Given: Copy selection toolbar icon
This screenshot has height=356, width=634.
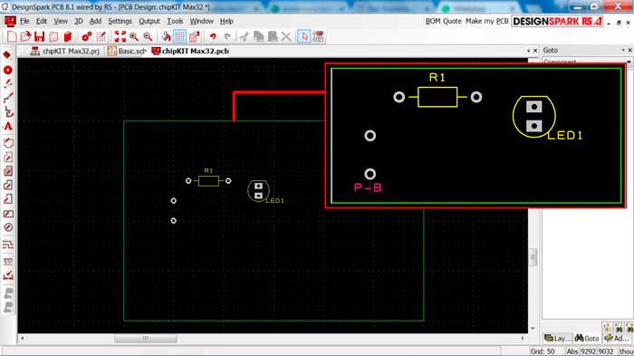Looking at the screenshot, I should pos(258,37).
